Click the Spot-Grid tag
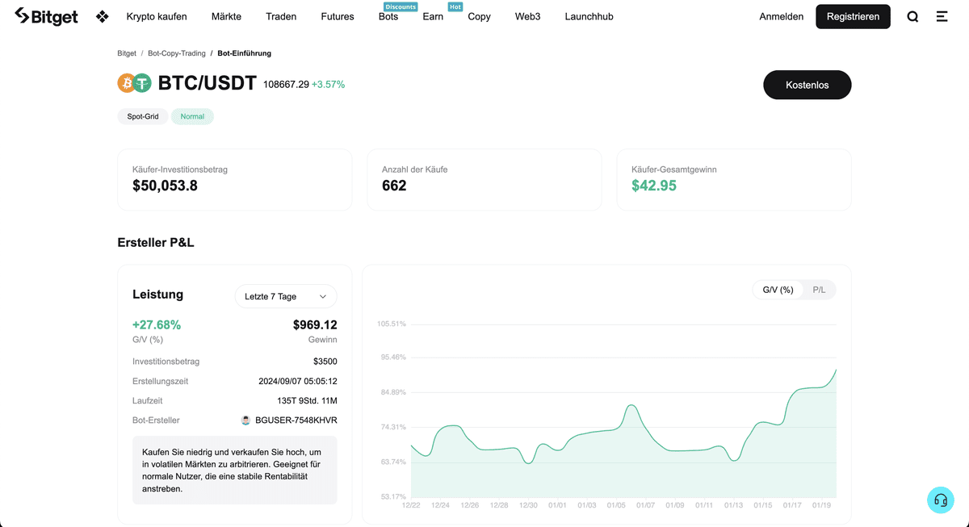This screenshot has height=527, width=969. click(x=143, y=116)
